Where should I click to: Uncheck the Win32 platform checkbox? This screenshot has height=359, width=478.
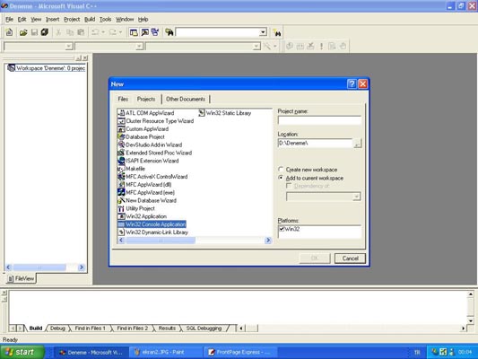tap(282, 229)
